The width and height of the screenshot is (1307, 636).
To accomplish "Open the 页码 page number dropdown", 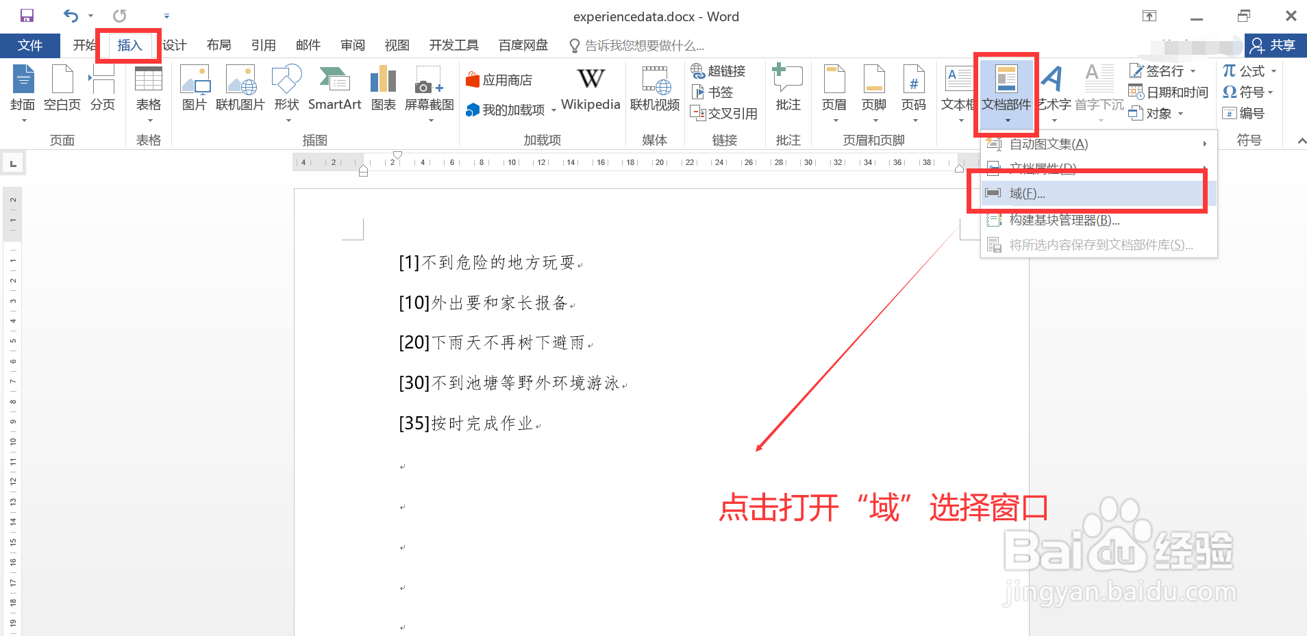I will tap(914, 93).
